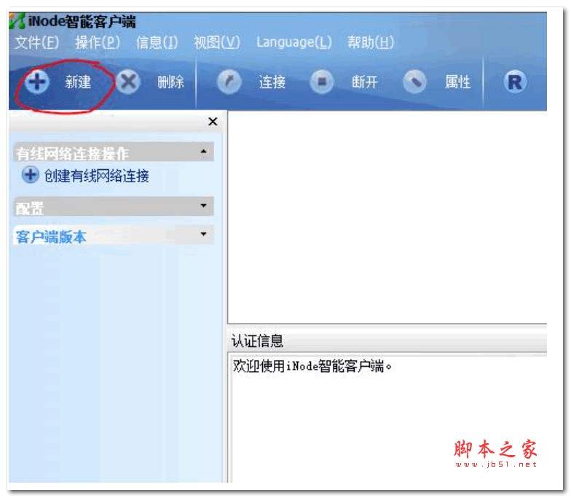This screenshot has width=571, height=498.
Task: Click the plus icon beside 创建有线网络连接
Action: click(30, 175)
